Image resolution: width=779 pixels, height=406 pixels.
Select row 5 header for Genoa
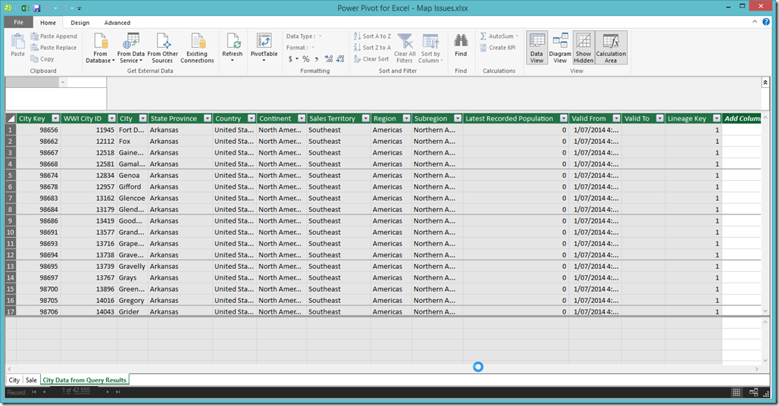[11, 175]
